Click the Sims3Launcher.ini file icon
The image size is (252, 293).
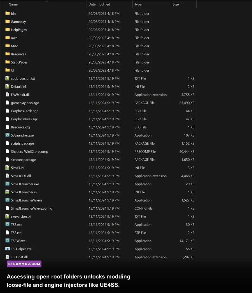pos(7,192)
